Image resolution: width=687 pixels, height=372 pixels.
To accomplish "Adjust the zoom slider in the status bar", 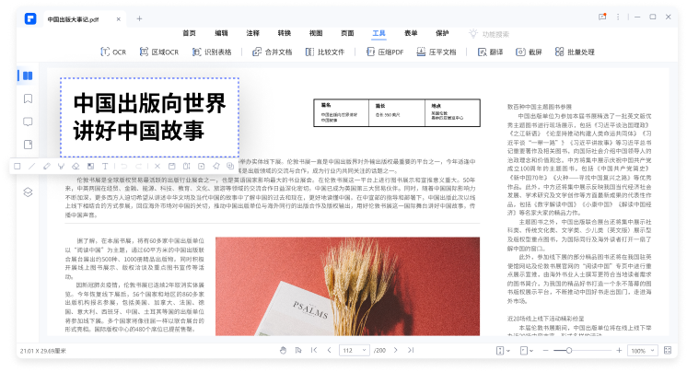I will point(569,351).
